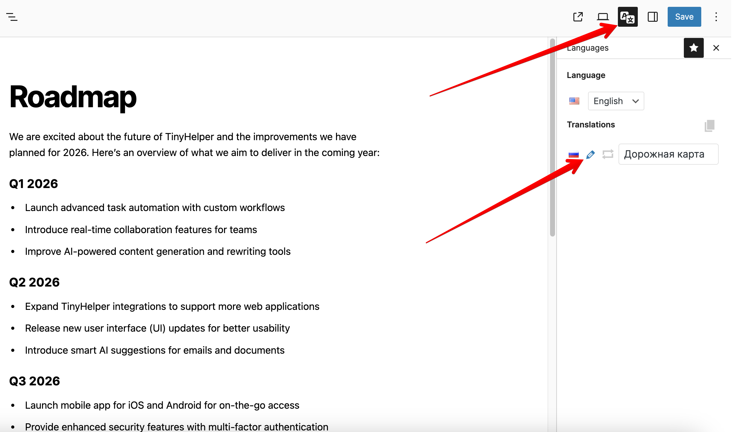Click the view page external link icon
Image resolution: width=733 pixels, height=432 pixels.
tap(578, 17)
